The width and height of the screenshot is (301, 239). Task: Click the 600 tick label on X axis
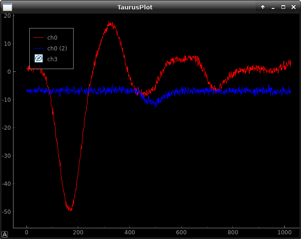[x=181, y=232]
